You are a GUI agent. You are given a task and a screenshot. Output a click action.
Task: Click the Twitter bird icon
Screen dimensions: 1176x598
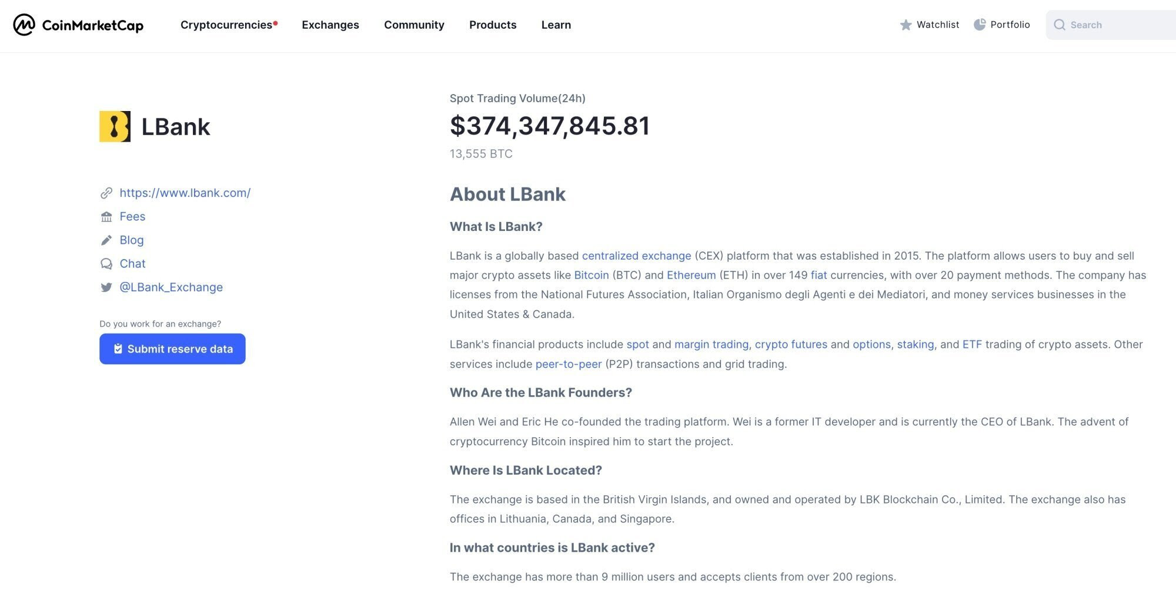[106, 287]
